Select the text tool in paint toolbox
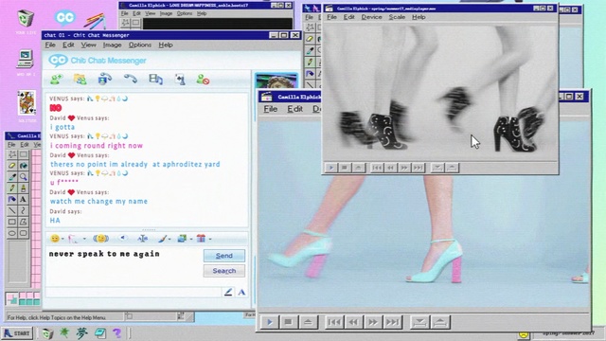This screenshot has height=341, width=606. click(23, 200)
